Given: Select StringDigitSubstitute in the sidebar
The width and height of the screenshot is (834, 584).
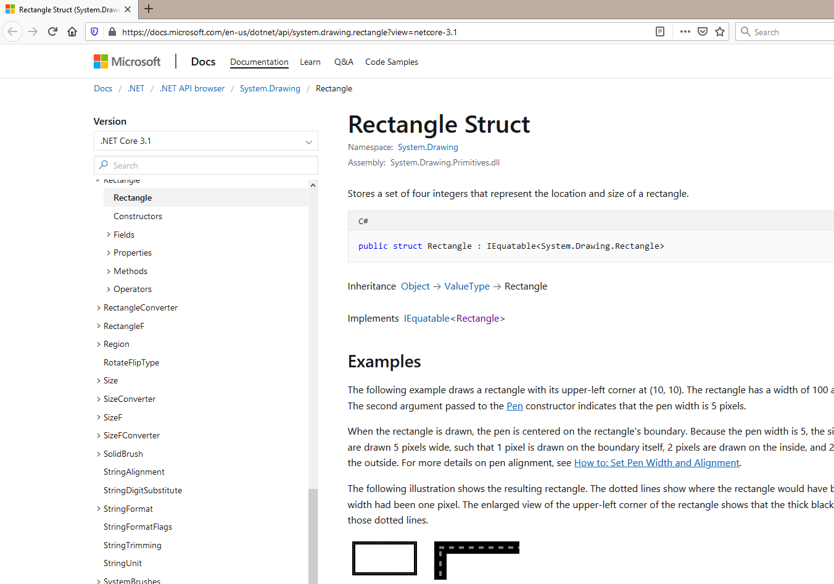Looking at the screenshot, I should [x=142, y=490].
